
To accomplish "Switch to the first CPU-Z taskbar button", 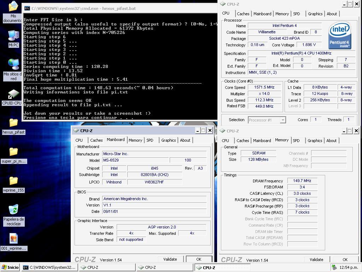I will point(107,267).
